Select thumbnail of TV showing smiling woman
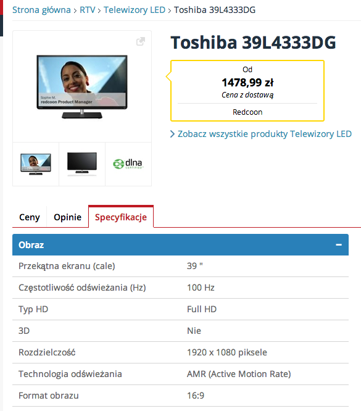Screen dimensions: 361x411 [36, 164]
